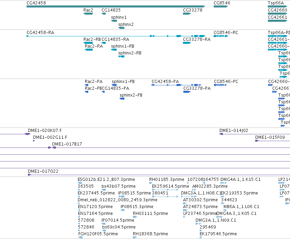Click the sphinx1-PB protein label
The width and height of the screenshot is (290, 239).
click(123, 82)
